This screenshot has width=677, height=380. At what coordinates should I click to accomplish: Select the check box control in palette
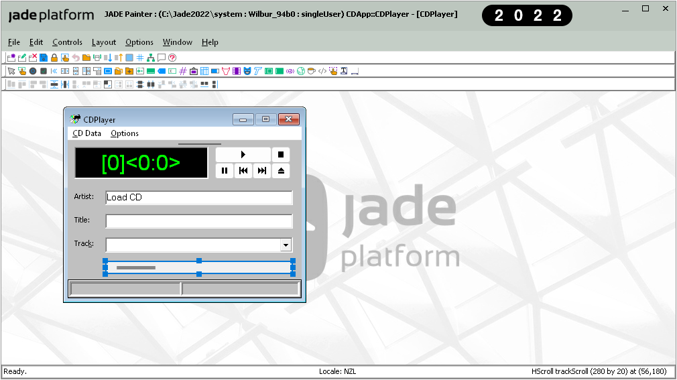[43, 71]
